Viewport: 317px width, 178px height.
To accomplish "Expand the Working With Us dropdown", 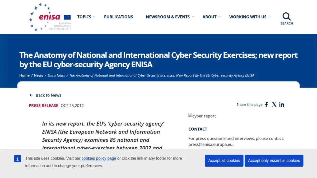I will [269, 17].
